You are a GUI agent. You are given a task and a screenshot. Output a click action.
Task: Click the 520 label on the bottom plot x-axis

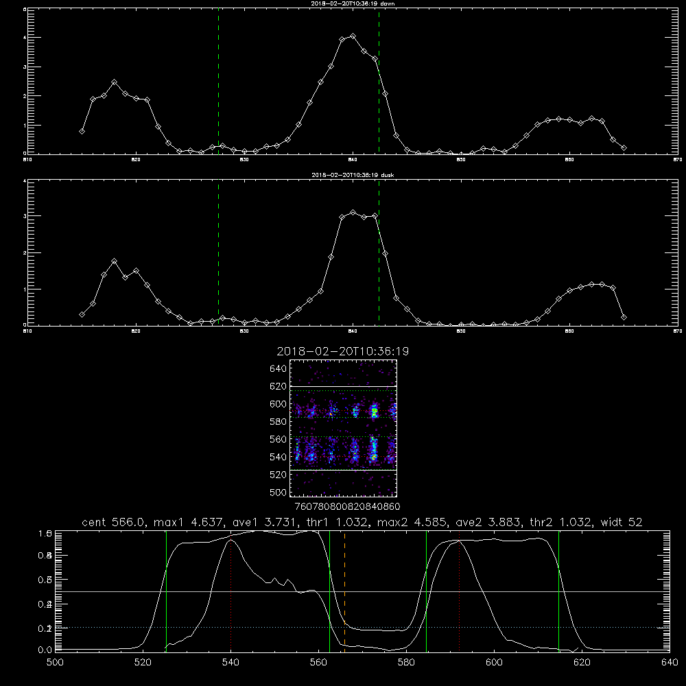[x=143, y=663]
